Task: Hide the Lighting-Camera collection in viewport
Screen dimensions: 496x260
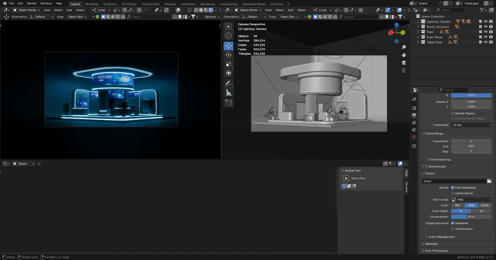Action: pyautogui.click(x=486, y=22)
